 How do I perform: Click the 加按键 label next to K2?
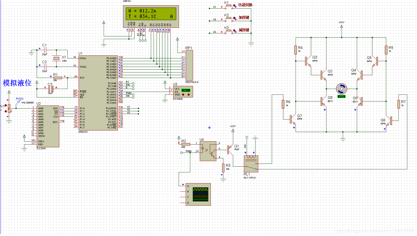pyautogui.click(x=244, y=18)
